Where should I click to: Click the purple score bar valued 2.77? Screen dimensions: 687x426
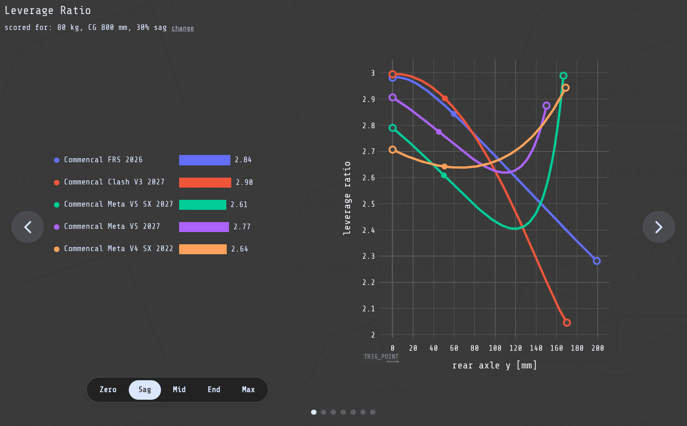204,227
